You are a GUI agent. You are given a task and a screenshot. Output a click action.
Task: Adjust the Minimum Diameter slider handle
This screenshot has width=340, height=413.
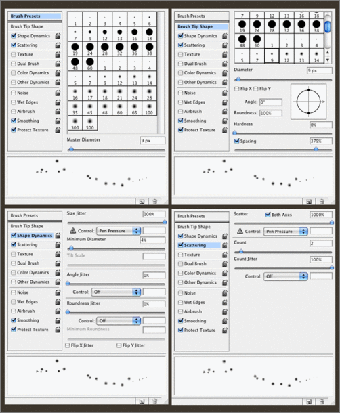[x=70, y=248]
